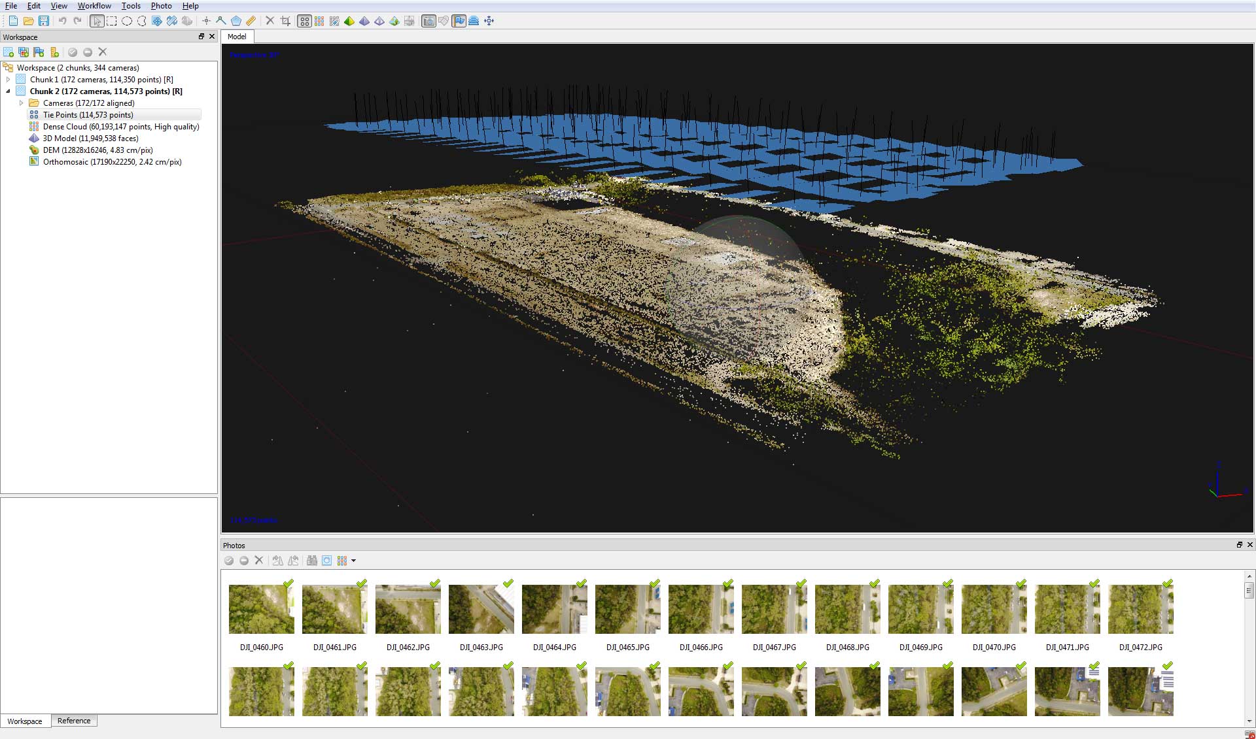The width and height of the screenshot is (1256, 739).
Task: Toggle Point Cloud (tie points) view
Action: click(304, 21)
